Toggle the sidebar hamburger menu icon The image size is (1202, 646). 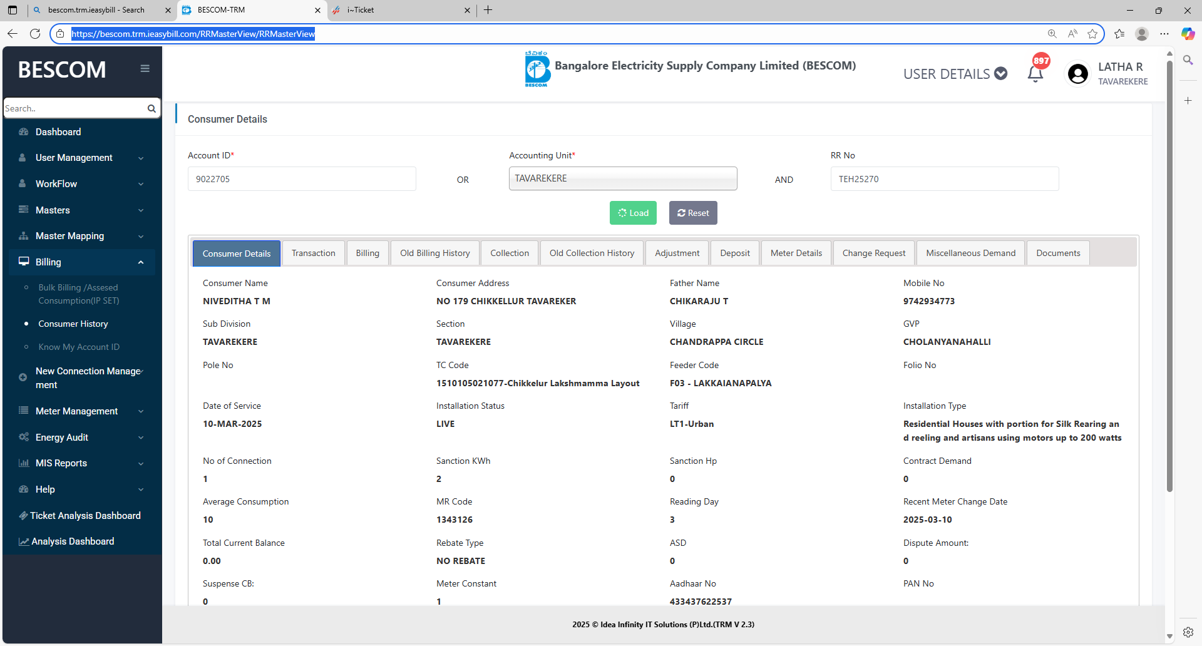[145, 69]
